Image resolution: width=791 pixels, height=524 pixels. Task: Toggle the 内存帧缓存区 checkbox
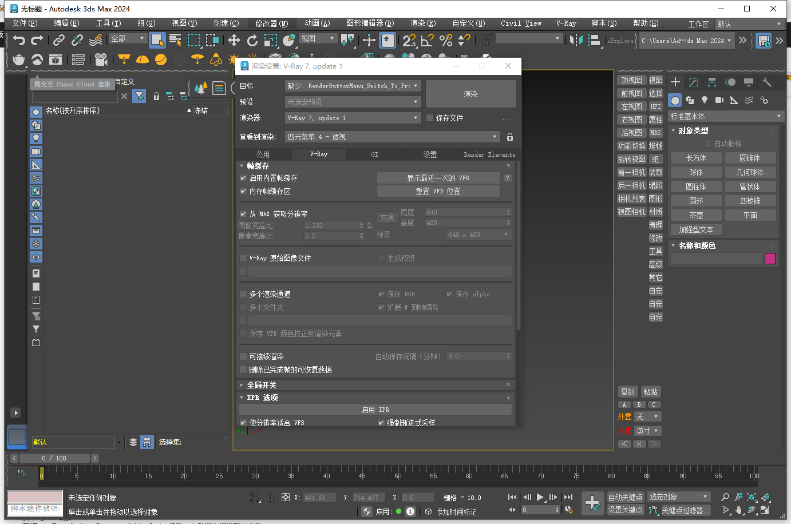coord(243,191)
